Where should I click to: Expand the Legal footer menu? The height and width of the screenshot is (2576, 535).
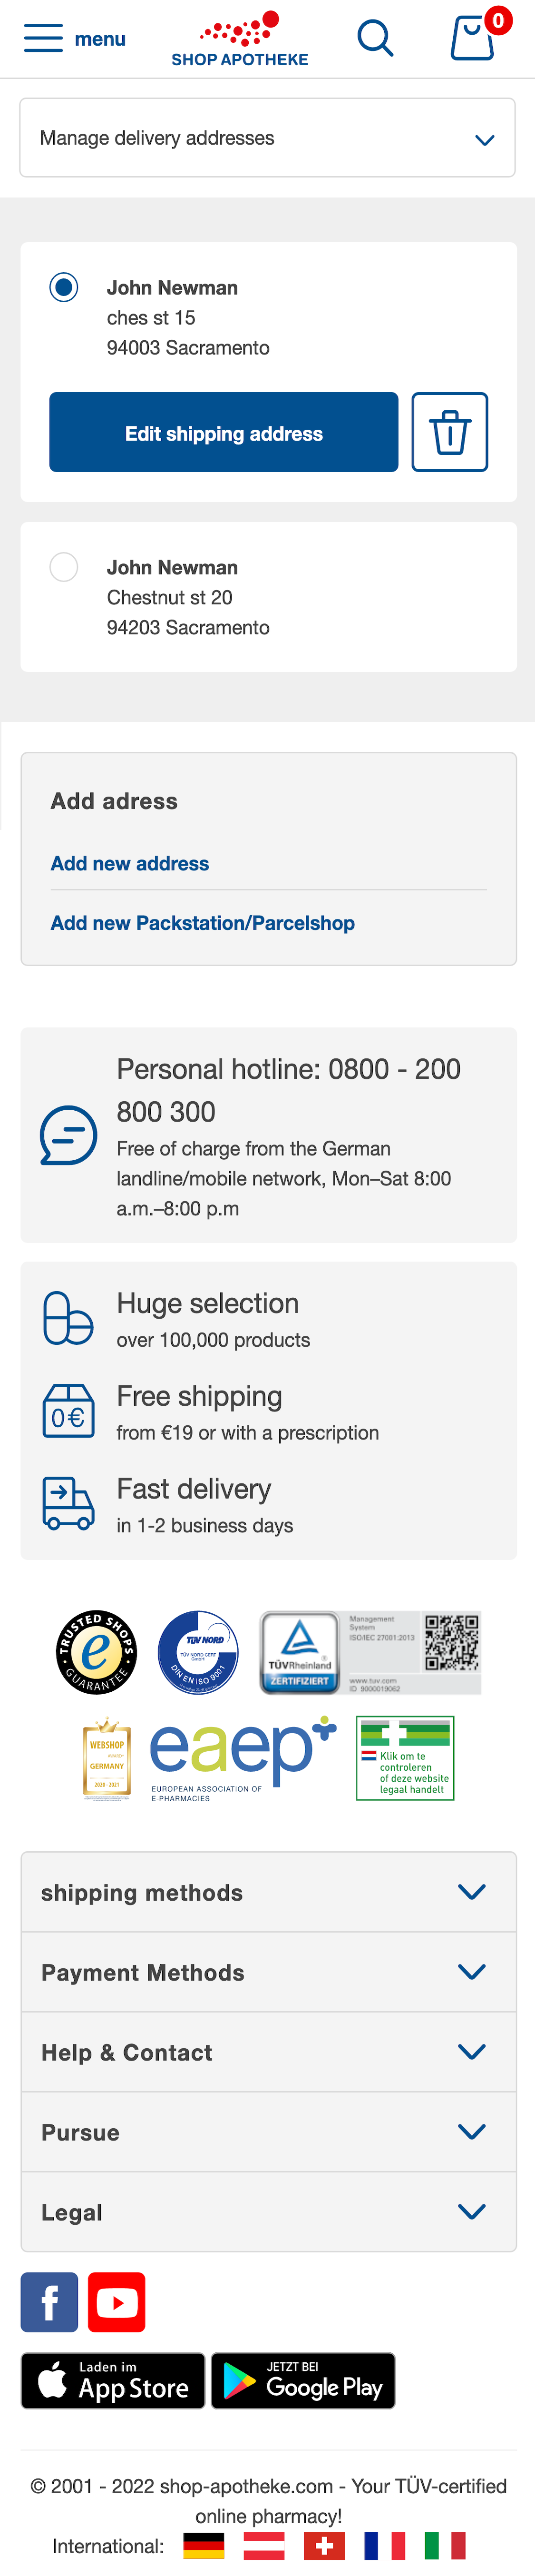(x=268, y=2212)
